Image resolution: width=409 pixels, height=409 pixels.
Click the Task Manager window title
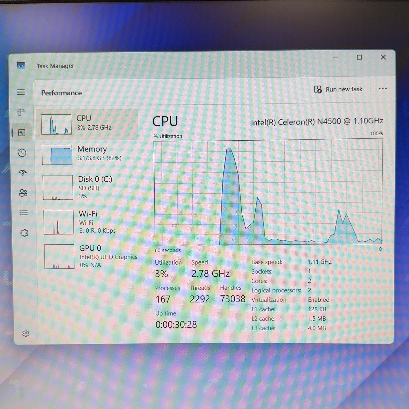(55, 66)
